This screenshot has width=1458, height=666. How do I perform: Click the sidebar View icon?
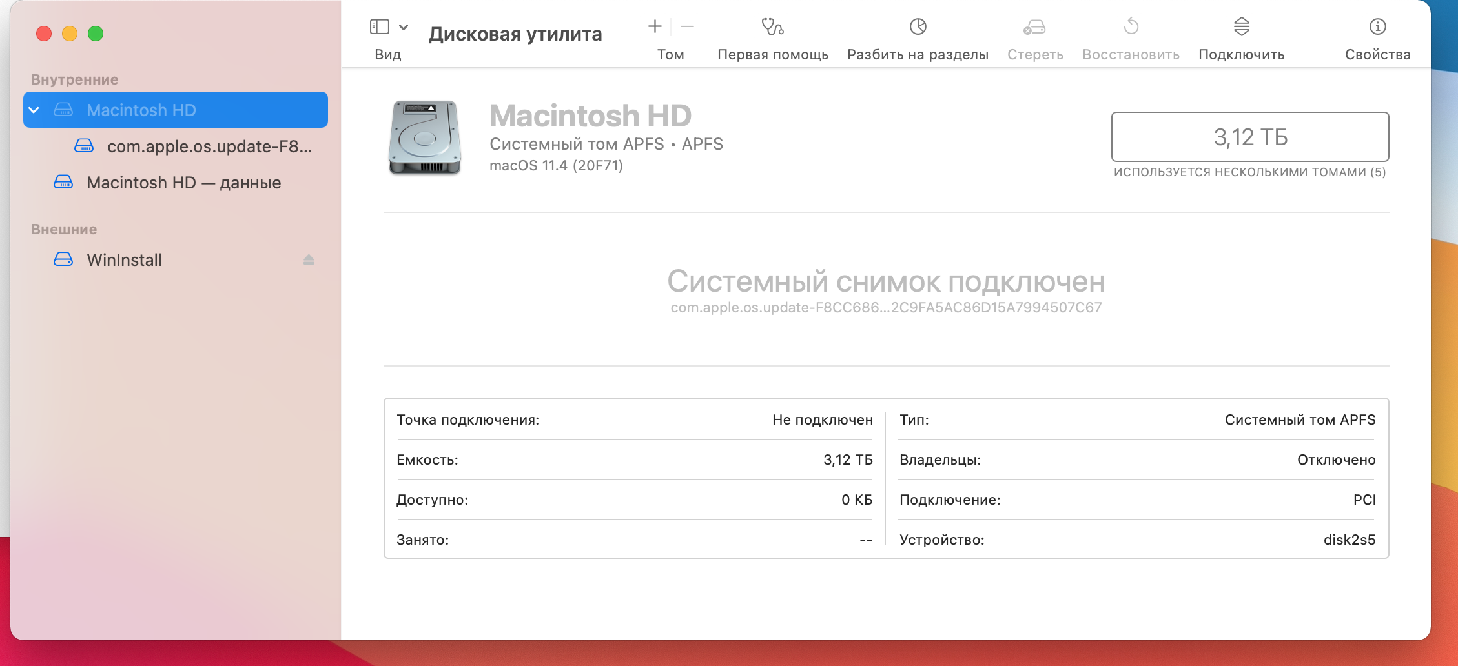pyautogui.click(x=379, y=27)
